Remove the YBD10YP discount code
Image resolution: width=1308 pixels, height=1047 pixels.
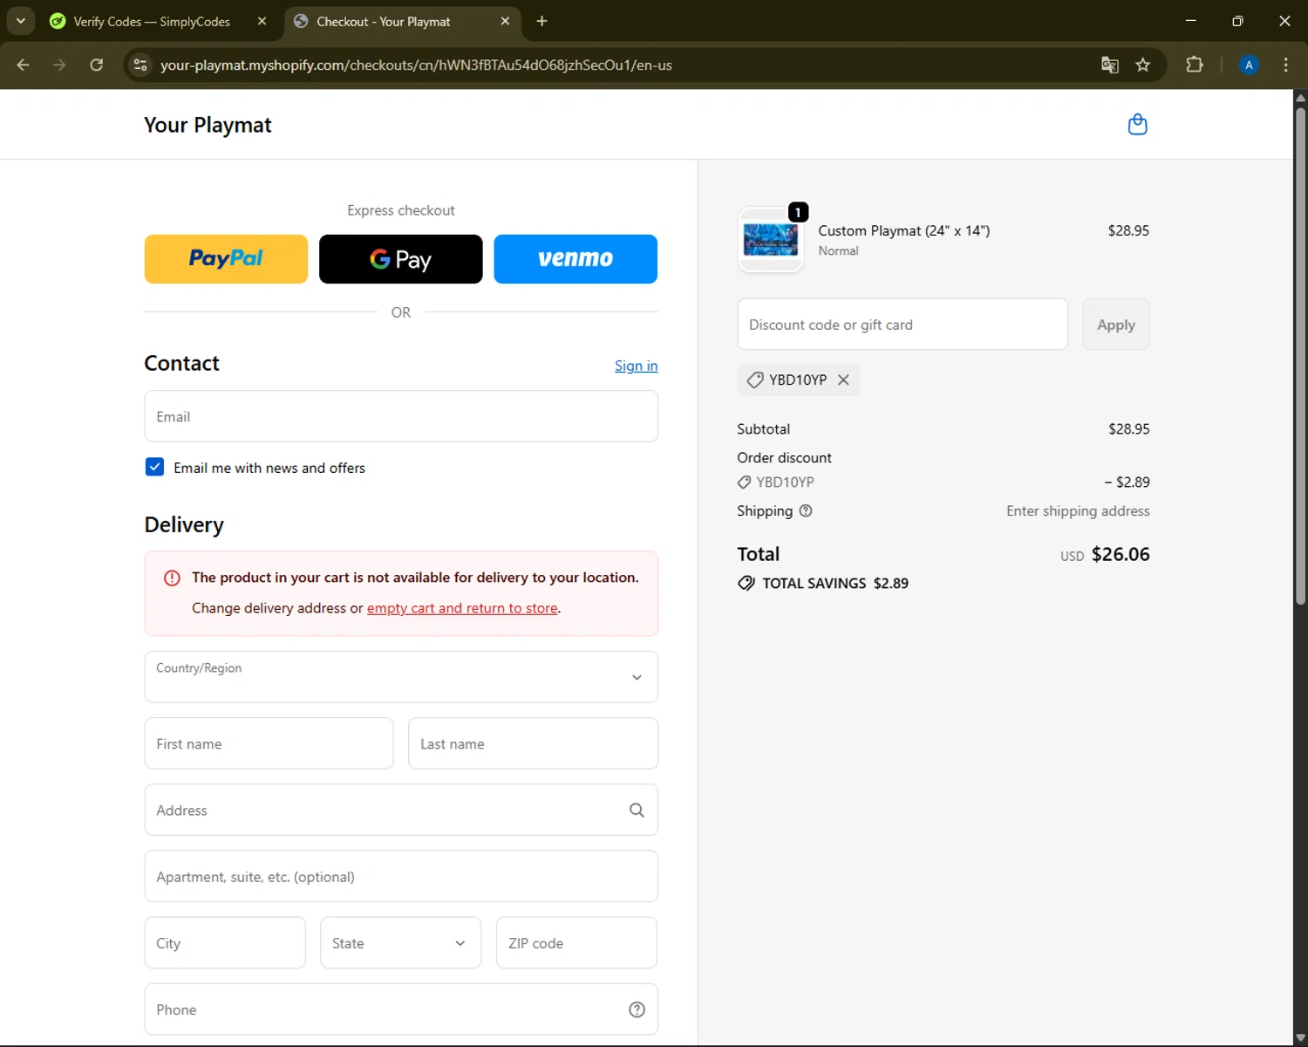pos(843,380)
